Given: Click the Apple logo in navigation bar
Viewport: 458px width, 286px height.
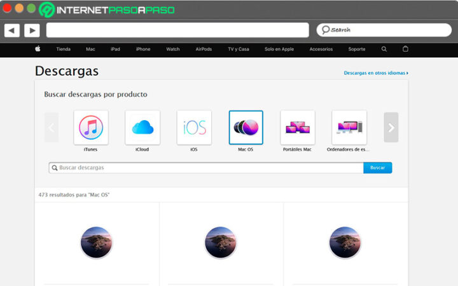Looking at the screenshot, I should point(38,49).
